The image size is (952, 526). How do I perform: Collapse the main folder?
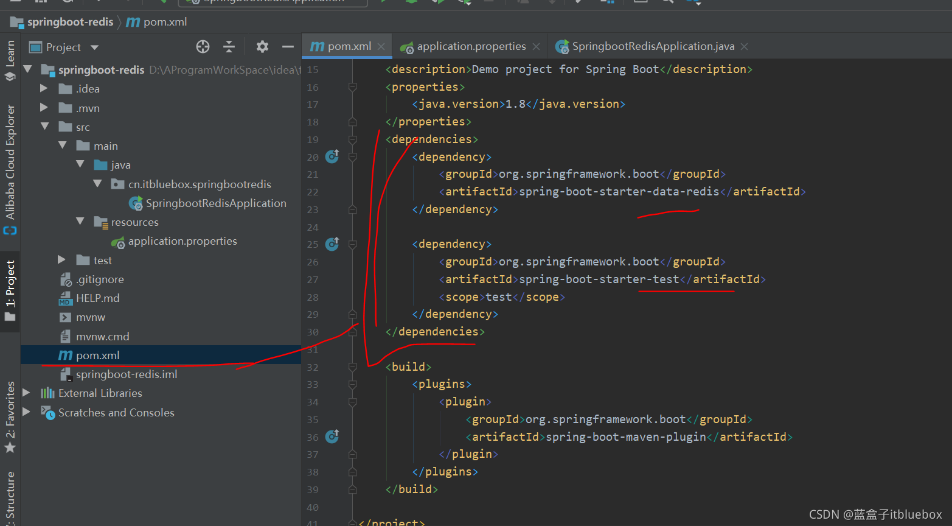62,146
